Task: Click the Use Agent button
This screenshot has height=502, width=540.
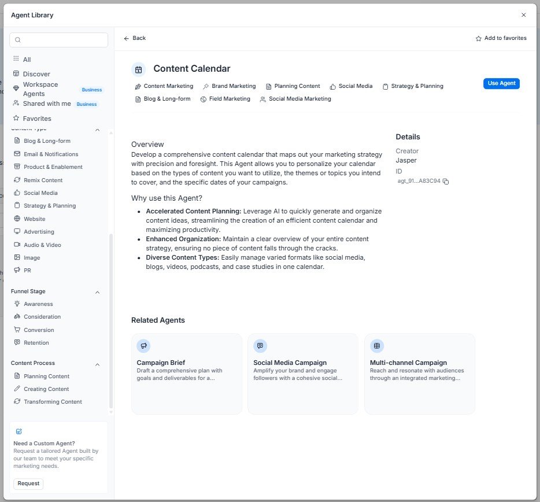Action: pyautogui.click(x=501, y=83)
